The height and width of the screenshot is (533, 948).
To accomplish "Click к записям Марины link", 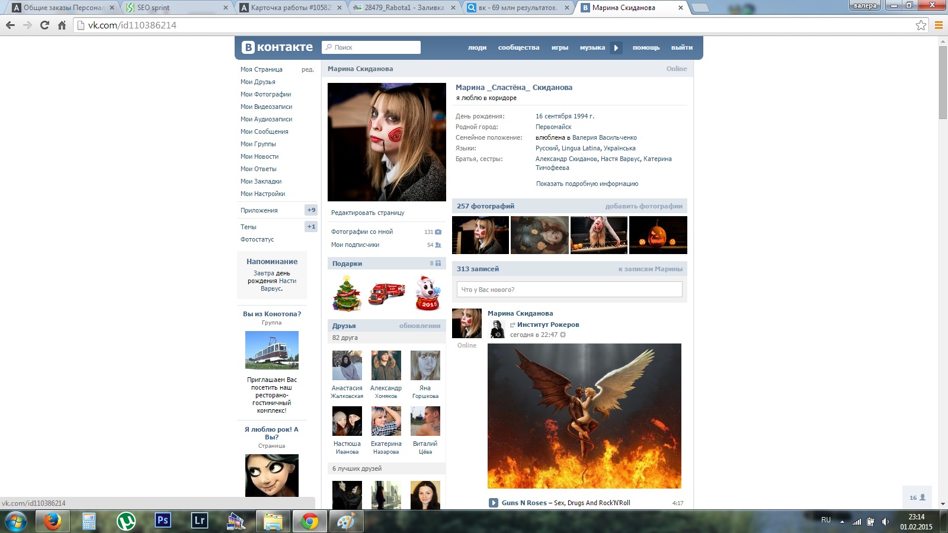I will [x=651, y=269].
